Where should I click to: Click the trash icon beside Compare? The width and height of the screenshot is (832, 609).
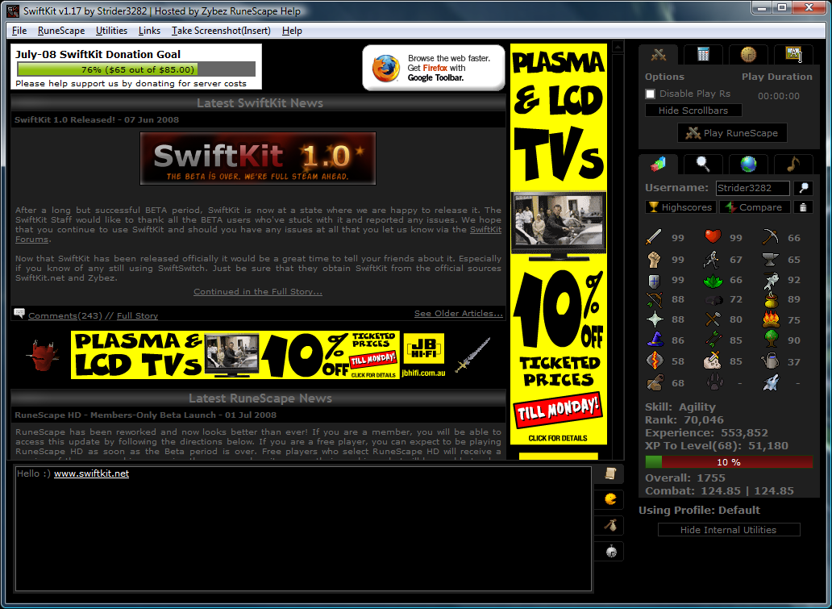803,207
